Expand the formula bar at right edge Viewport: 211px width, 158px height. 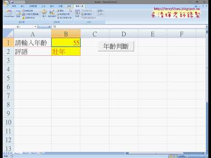207,27
